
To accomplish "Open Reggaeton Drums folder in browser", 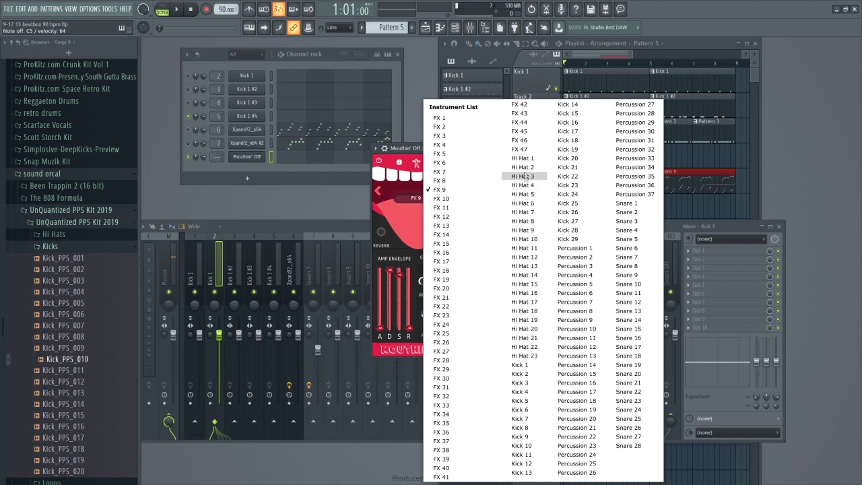I will click(51, 101).
